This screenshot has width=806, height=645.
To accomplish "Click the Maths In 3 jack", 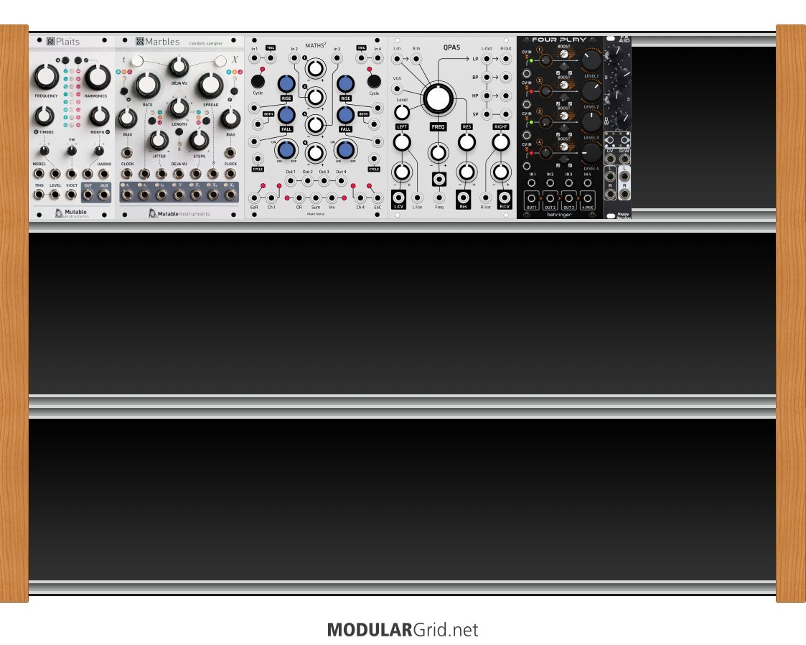I will [337, 58].
